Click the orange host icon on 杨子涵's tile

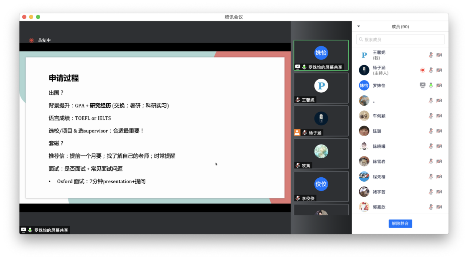(297, 133)
